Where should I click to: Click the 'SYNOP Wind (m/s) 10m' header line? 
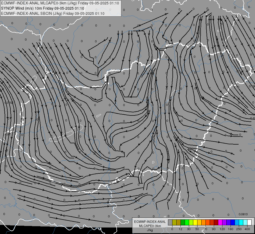pos(43,8)
